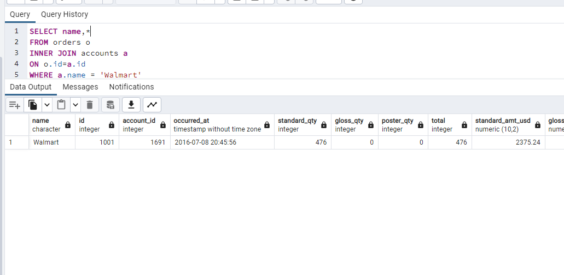Click the cell with id 1001

tap(97, 142)
